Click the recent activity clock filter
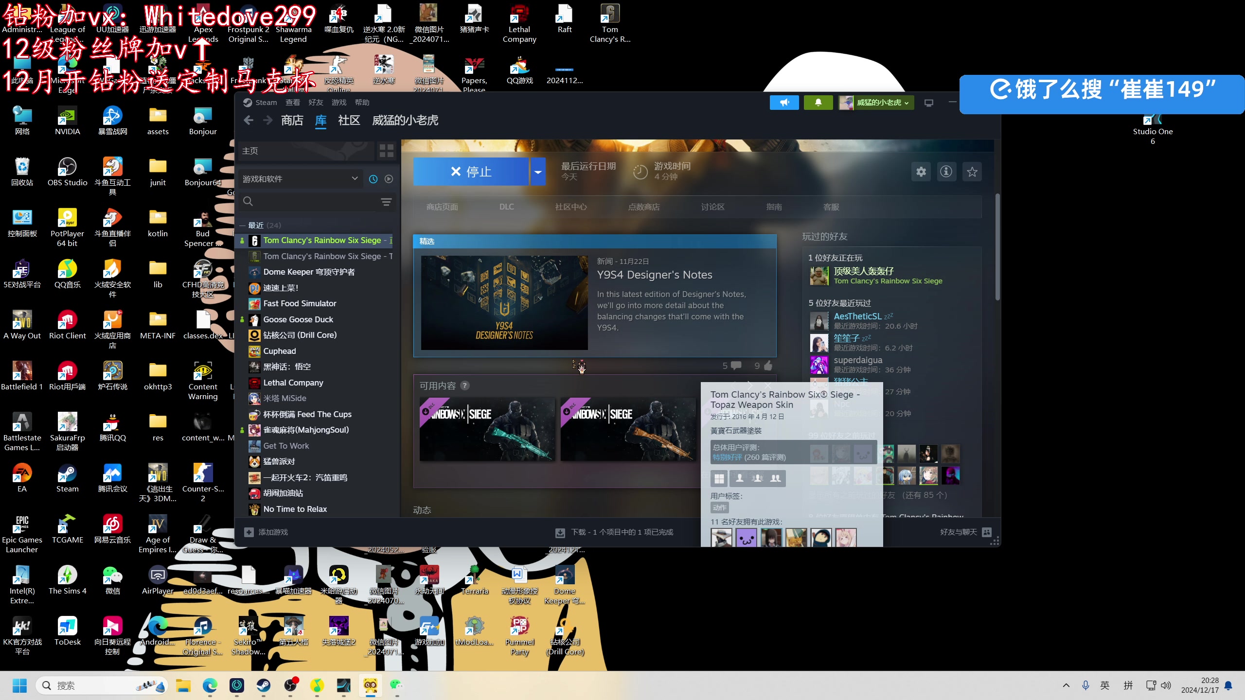The image size is (1245, 700). coord(373,179)
